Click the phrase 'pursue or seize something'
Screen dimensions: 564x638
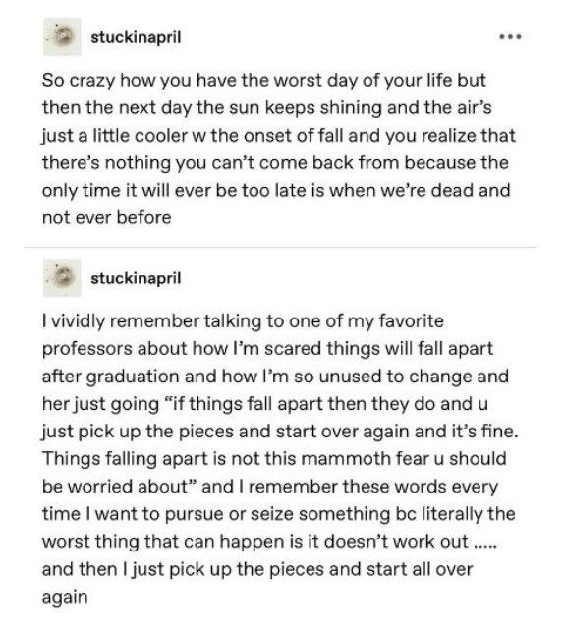277,514
